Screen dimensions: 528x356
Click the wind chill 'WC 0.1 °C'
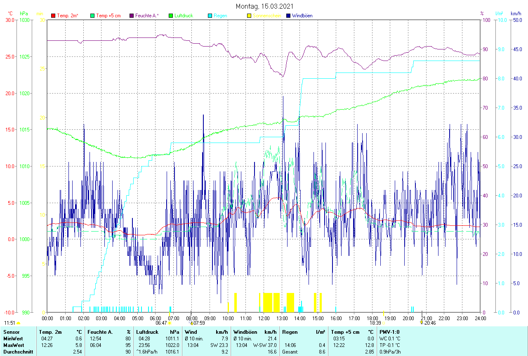coord(390,339)
